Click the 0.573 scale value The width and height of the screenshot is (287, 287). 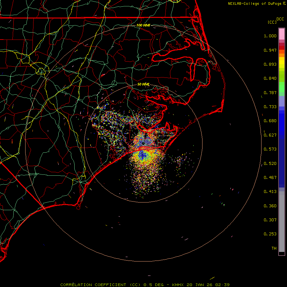click(x=270, y=149)
